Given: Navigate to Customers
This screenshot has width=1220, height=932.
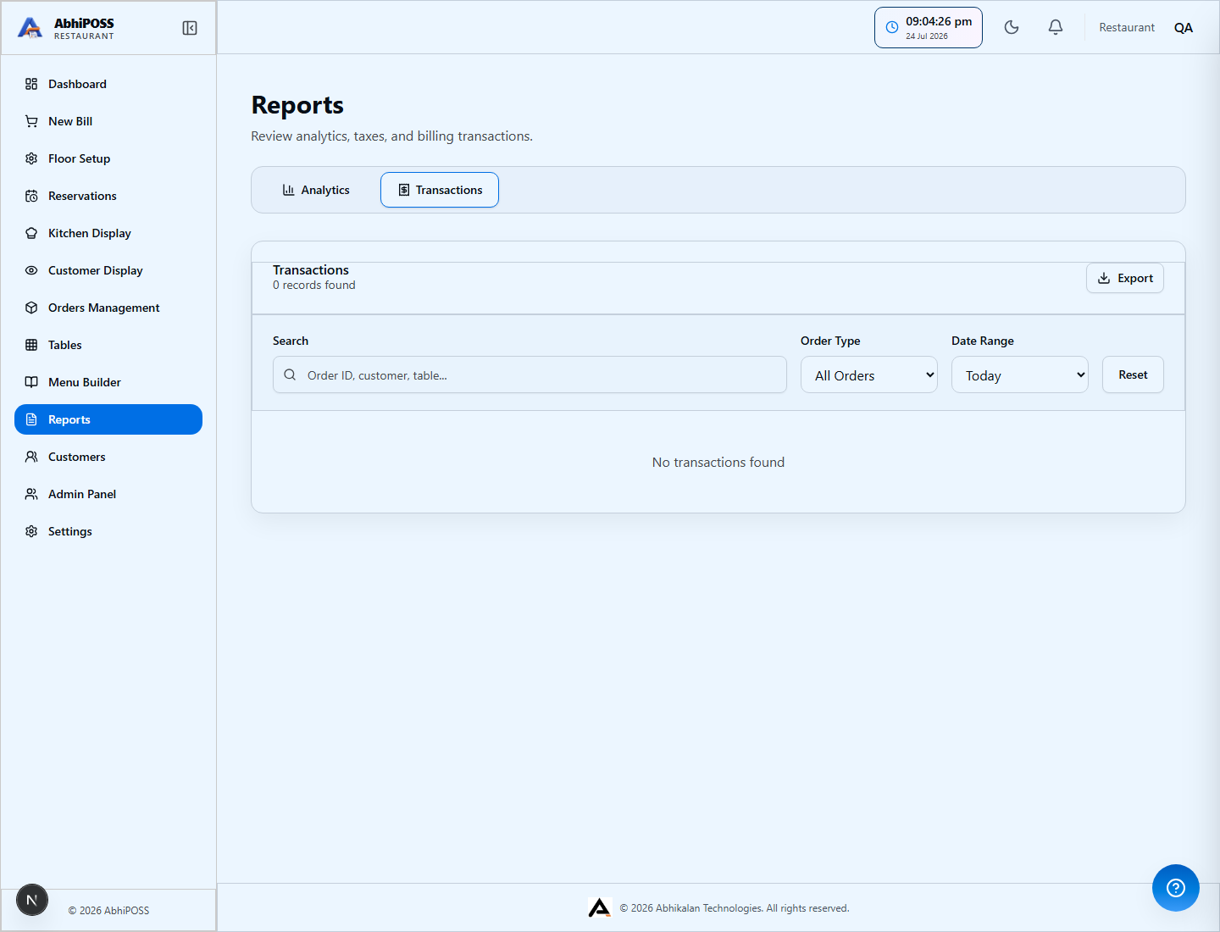Looking at the screenshot, I should pos(108,457).
